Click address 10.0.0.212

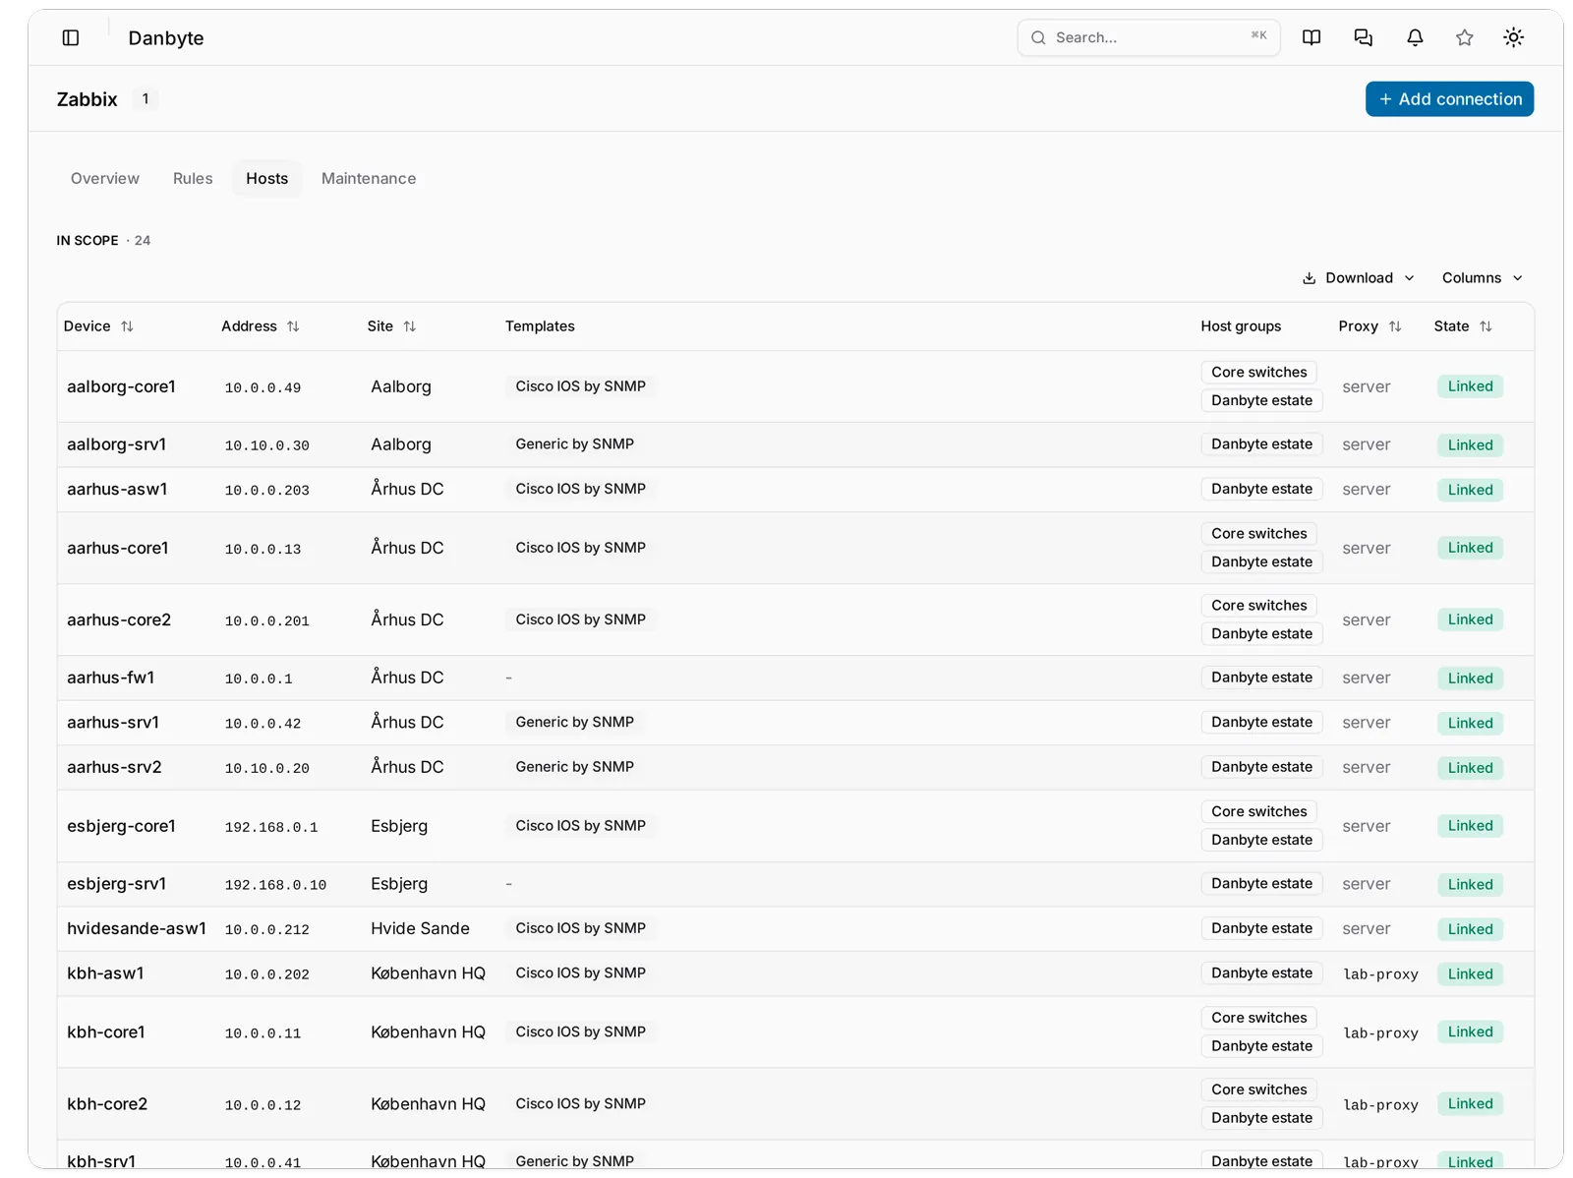pyautogui.click(x=266, y=929)
